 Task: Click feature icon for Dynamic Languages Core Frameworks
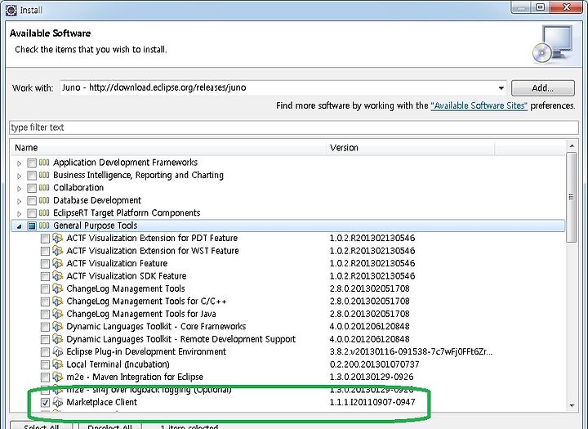tap(57, 327)
